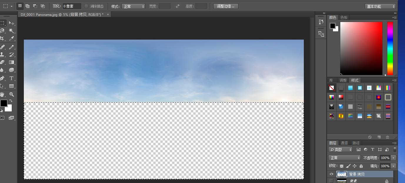405x183 pixels.
Task: Select the Spot Healing Brush tool
Action: pos(2,47)
